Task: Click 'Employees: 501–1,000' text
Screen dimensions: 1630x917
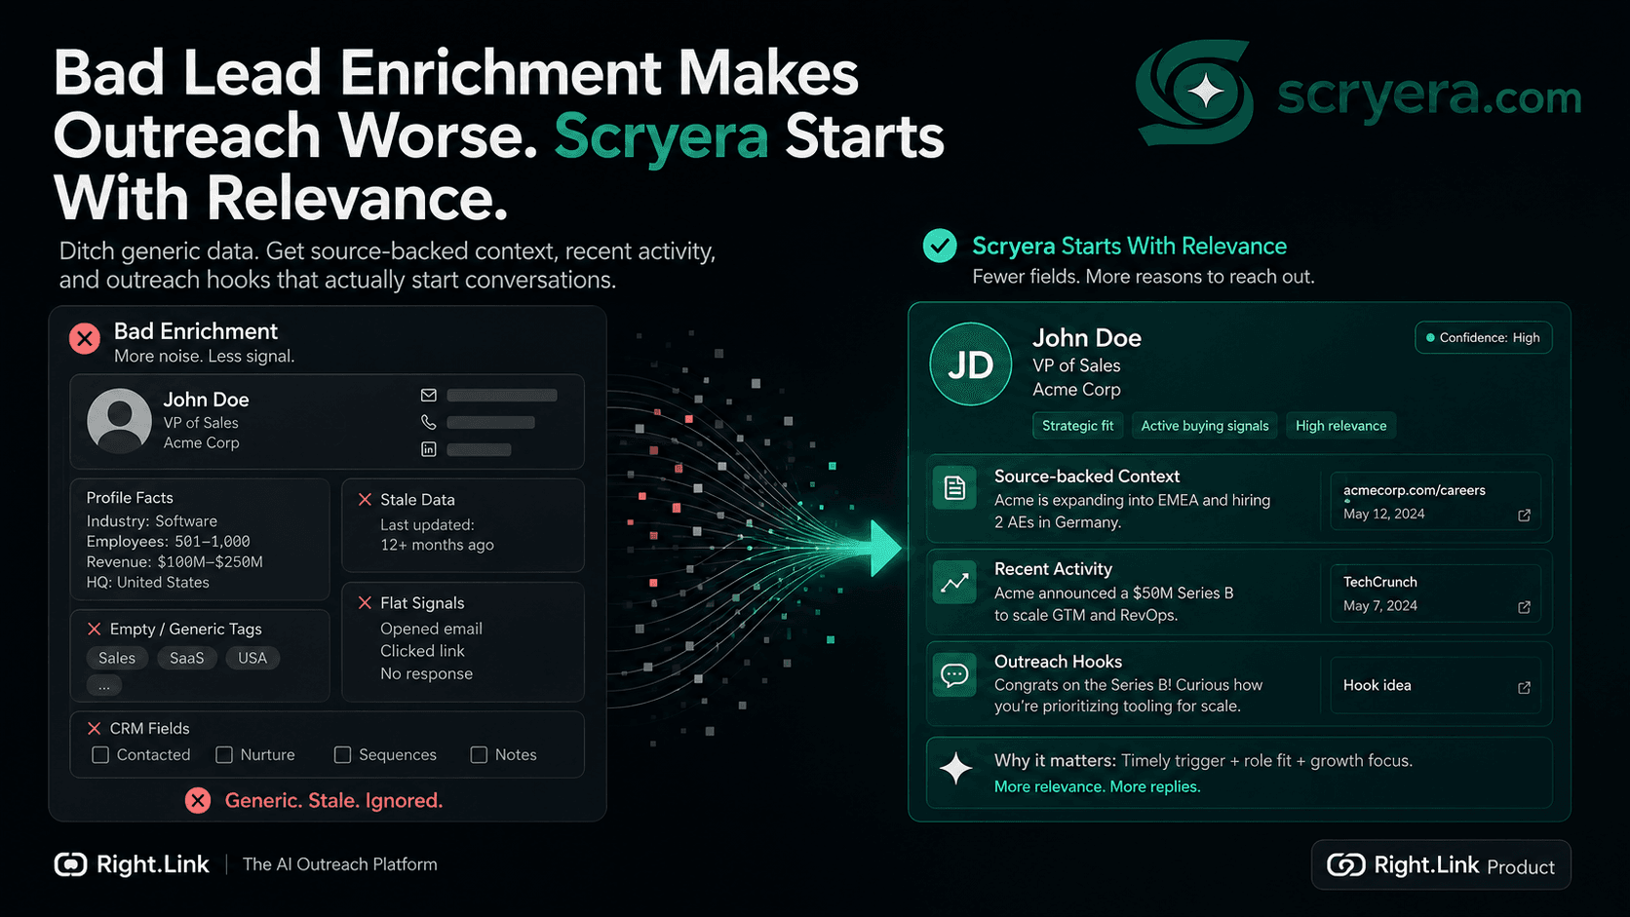Action: click(x=168, y=542)
